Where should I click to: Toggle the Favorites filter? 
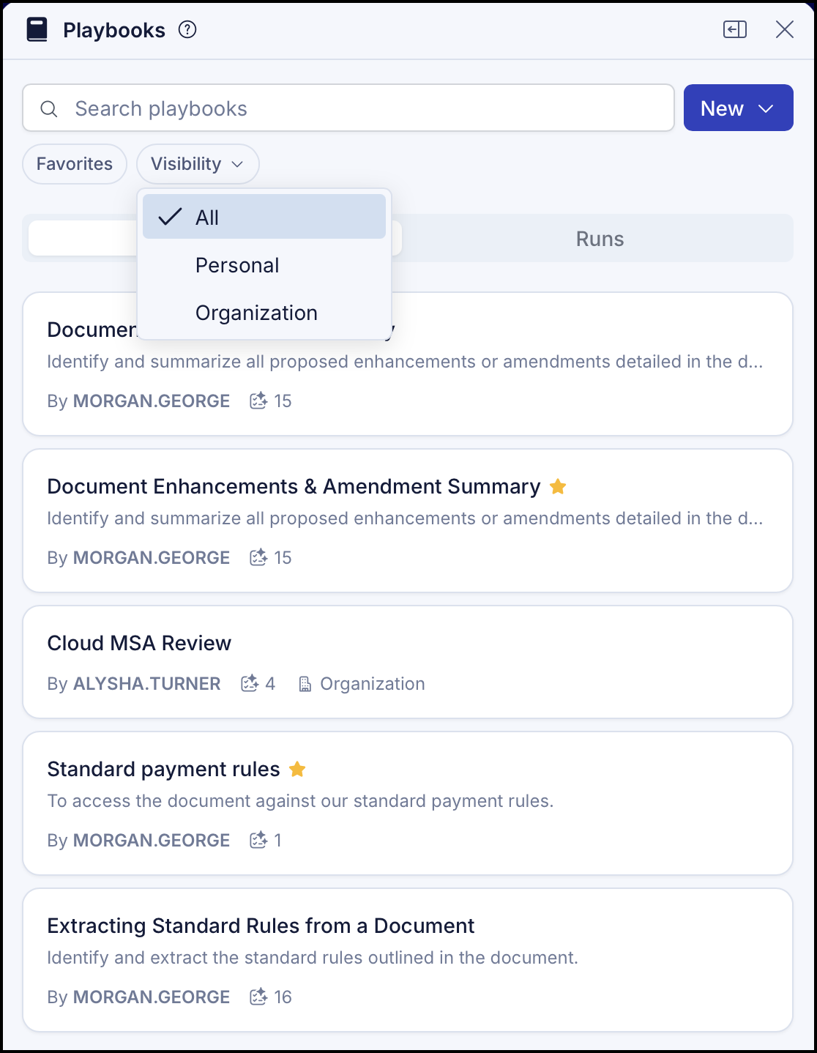point(75,164)
